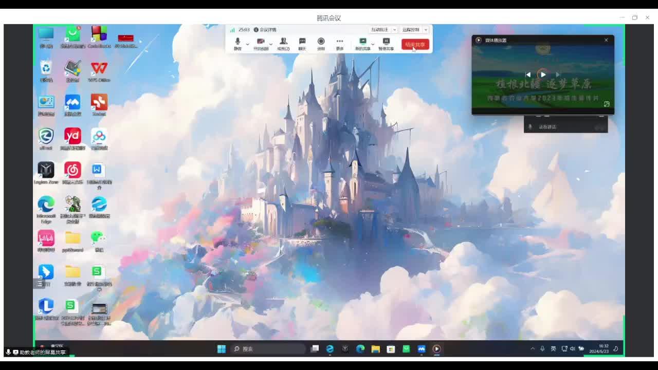The height and width of the screenshot is (370, 658).
Task: Start recording the meeting
Action: [321, 44]
